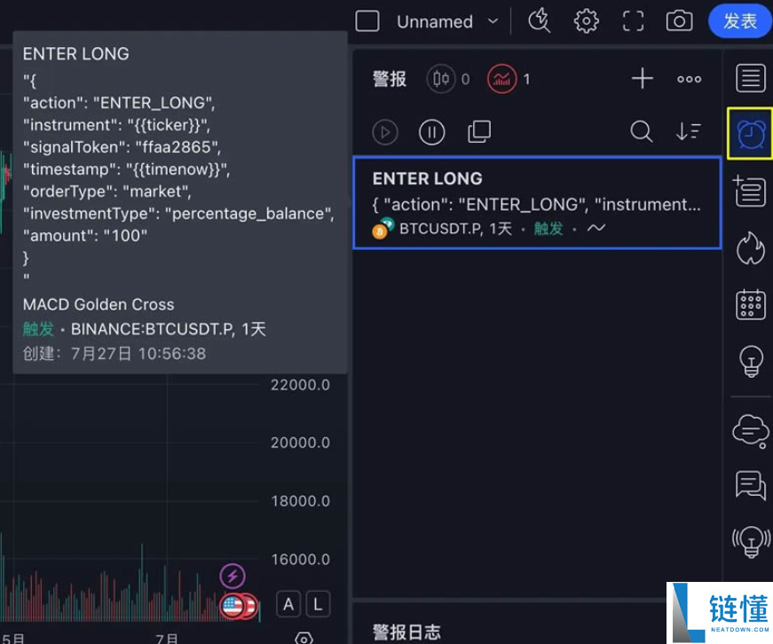Open the Unnamed layout dropdown
The image size is (773, 644).
coord(447,21)
